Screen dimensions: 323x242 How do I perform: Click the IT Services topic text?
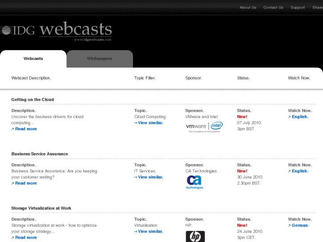[x=145, y=171]
